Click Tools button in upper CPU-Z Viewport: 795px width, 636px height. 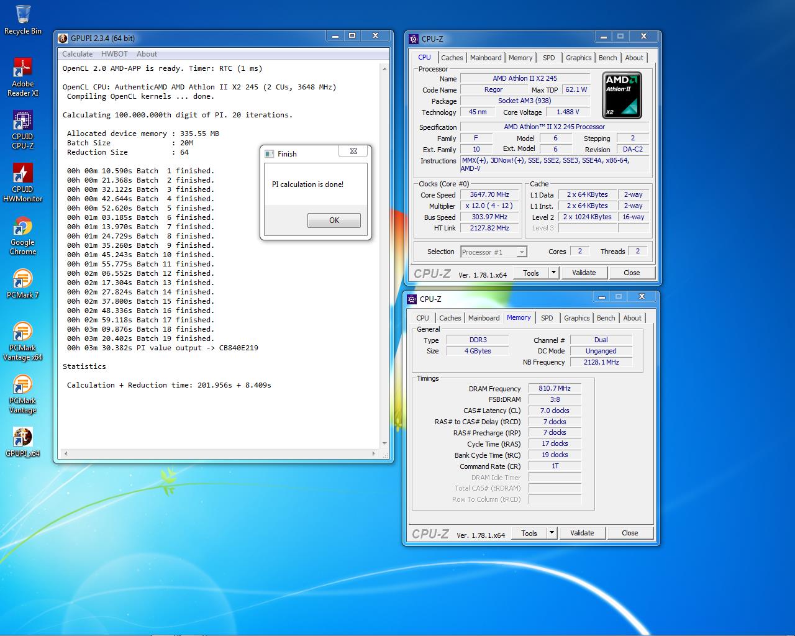[x=531, y=273]
